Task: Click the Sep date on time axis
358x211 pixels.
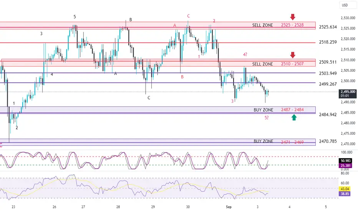Action: (x=229, y=207)
